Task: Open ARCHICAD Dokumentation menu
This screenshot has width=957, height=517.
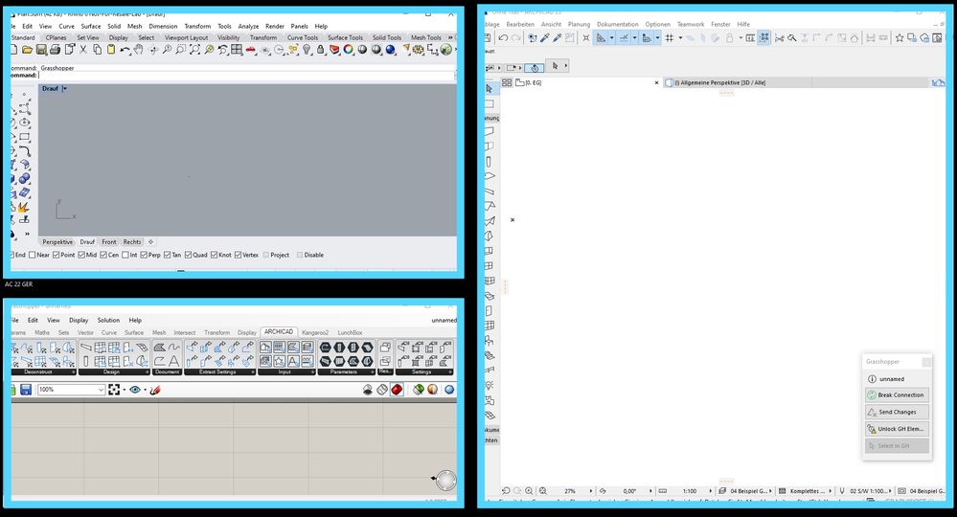Action: (618, 24)
